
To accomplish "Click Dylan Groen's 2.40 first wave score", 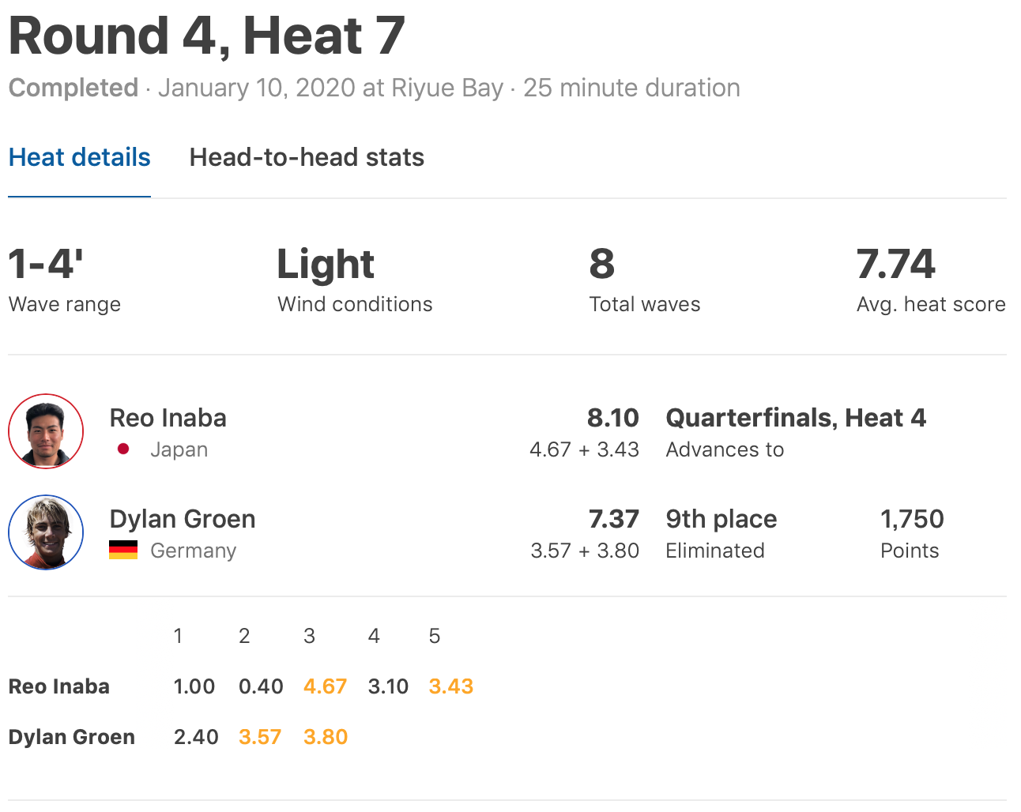I will pos(196,737).
